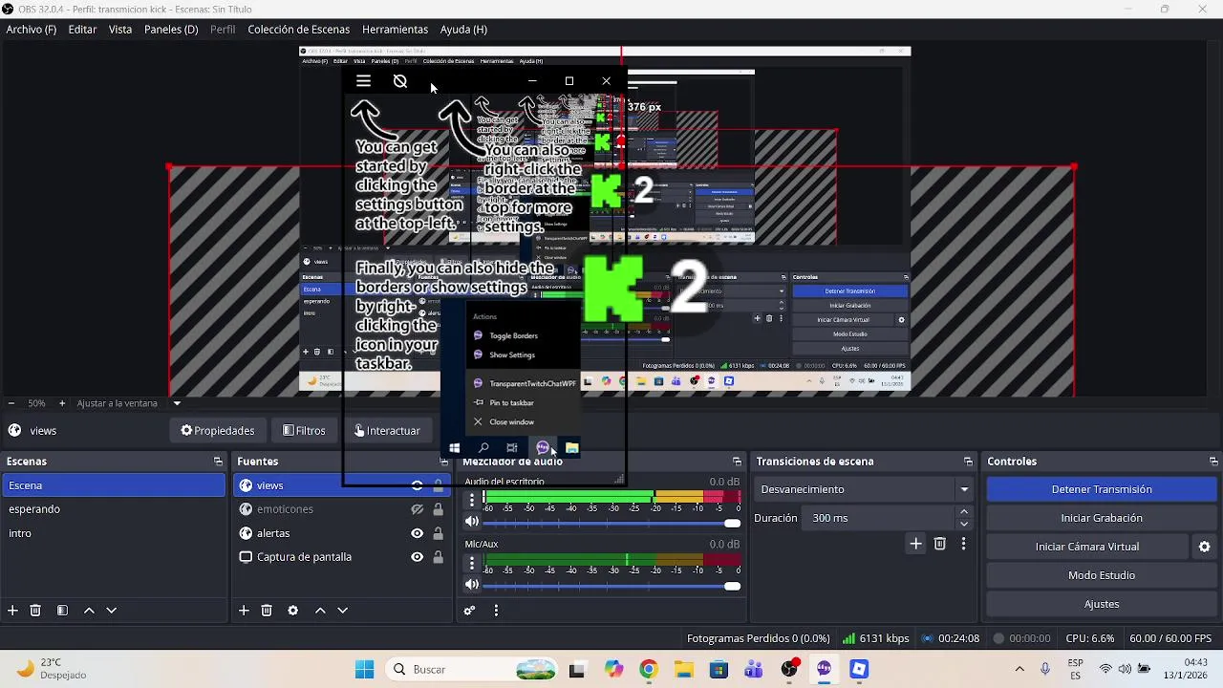This screenshot has height=688, width=1223.
Task: Open Herramientas menu
Action: click(396, 30)
